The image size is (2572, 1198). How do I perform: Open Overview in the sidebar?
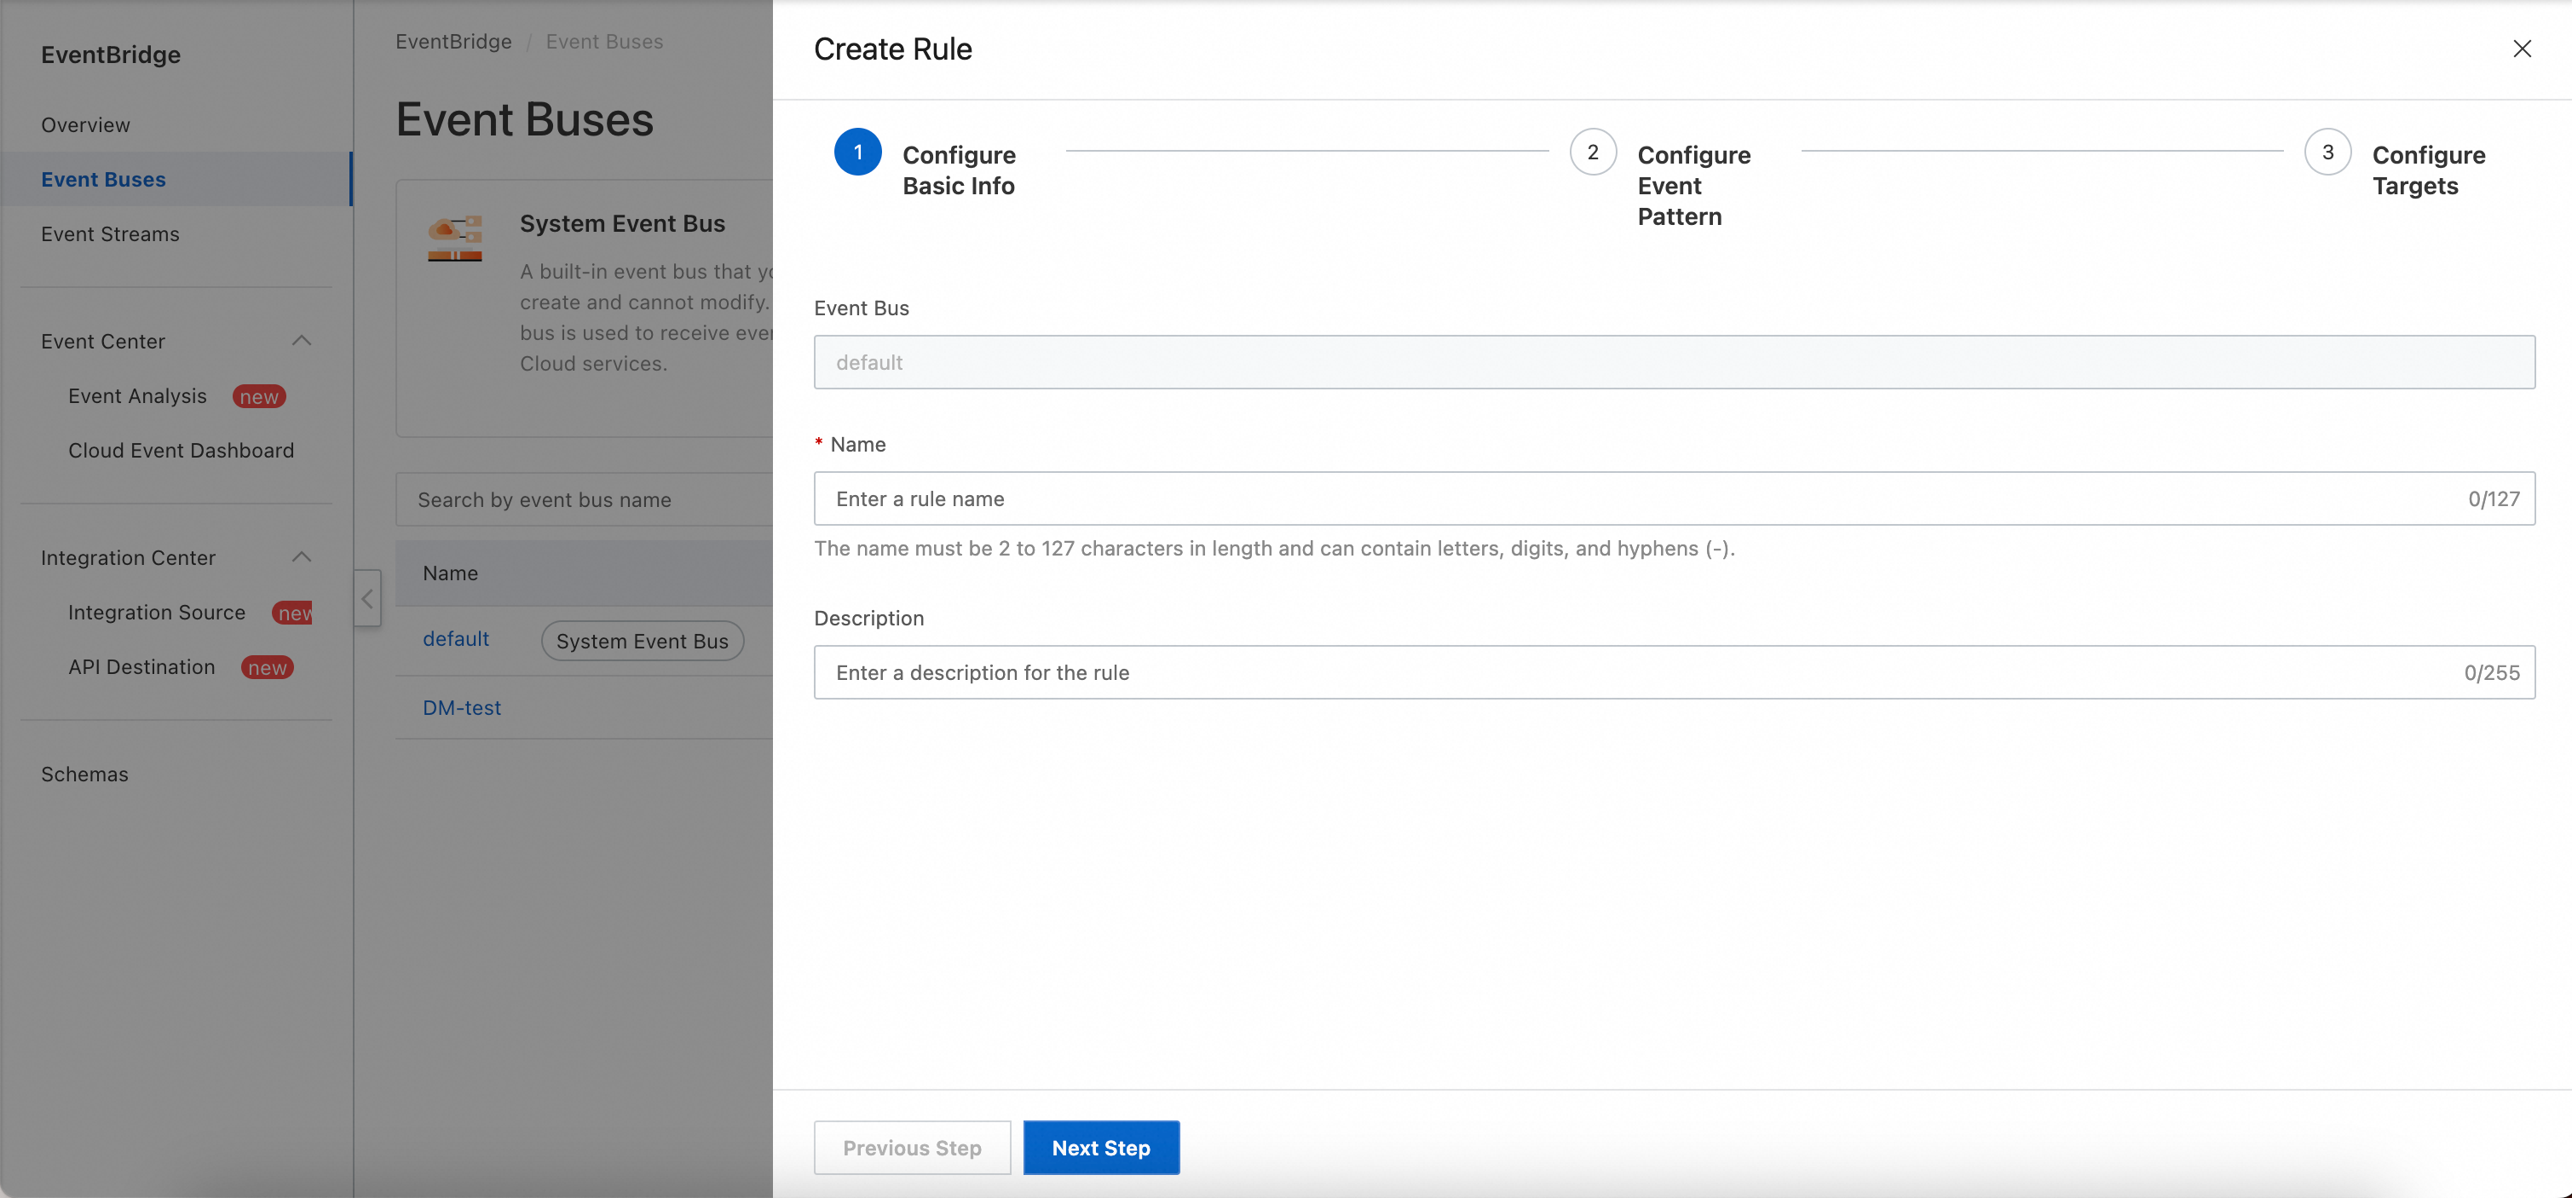(x=86, y=124)
